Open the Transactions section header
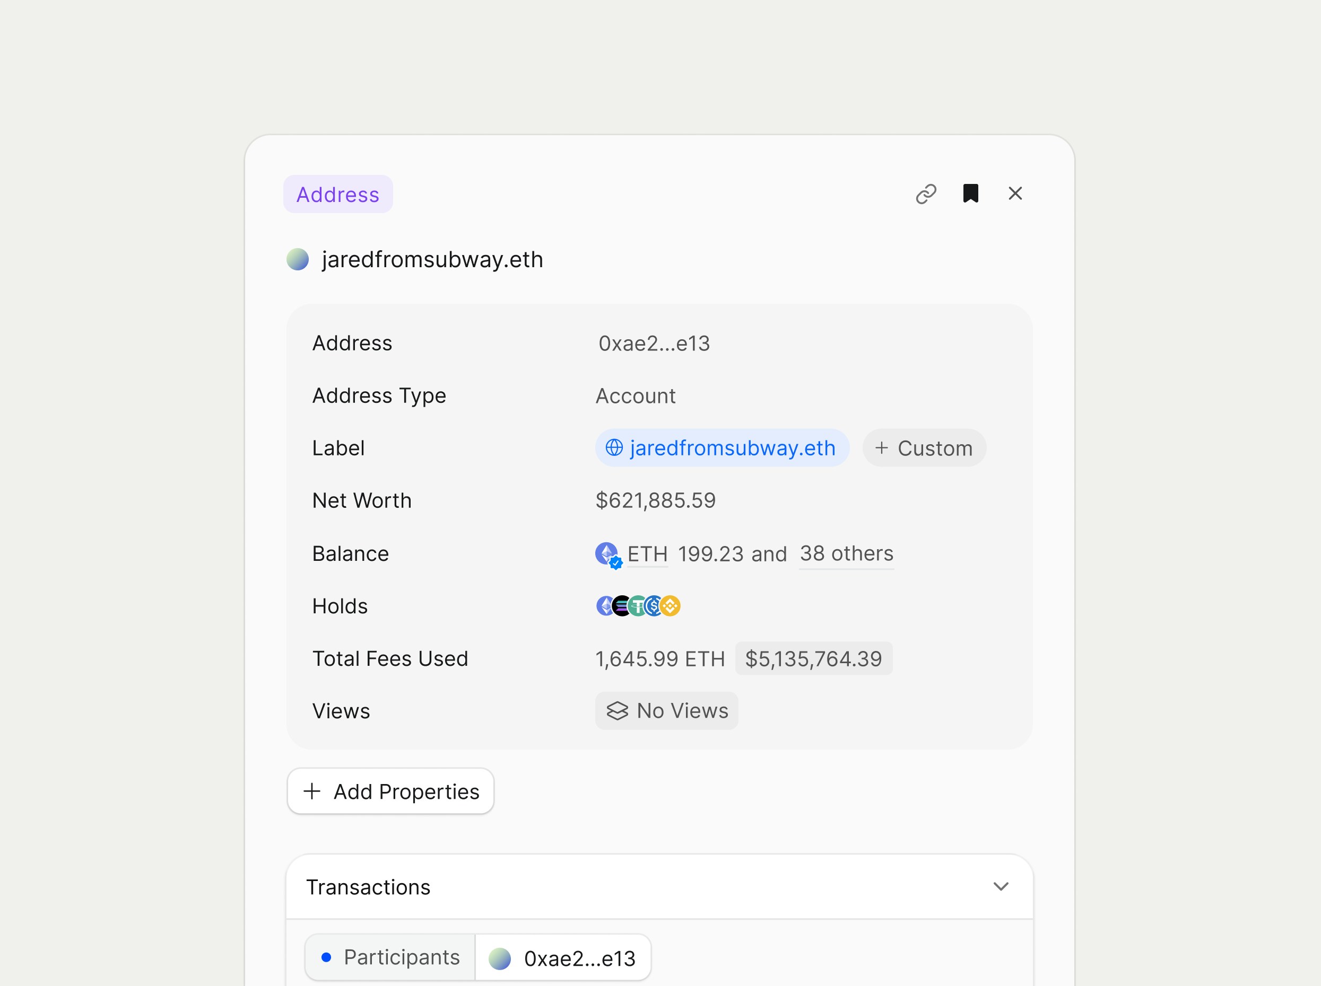1321x986 pixels. tap(369, 887)
